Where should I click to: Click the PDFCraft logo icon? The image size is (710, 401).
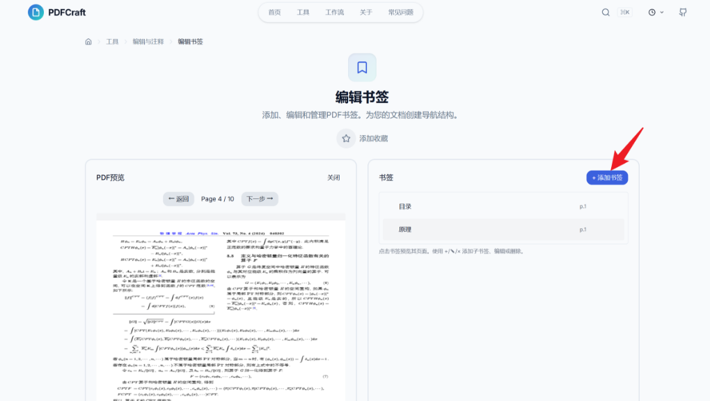coord(35,13)
